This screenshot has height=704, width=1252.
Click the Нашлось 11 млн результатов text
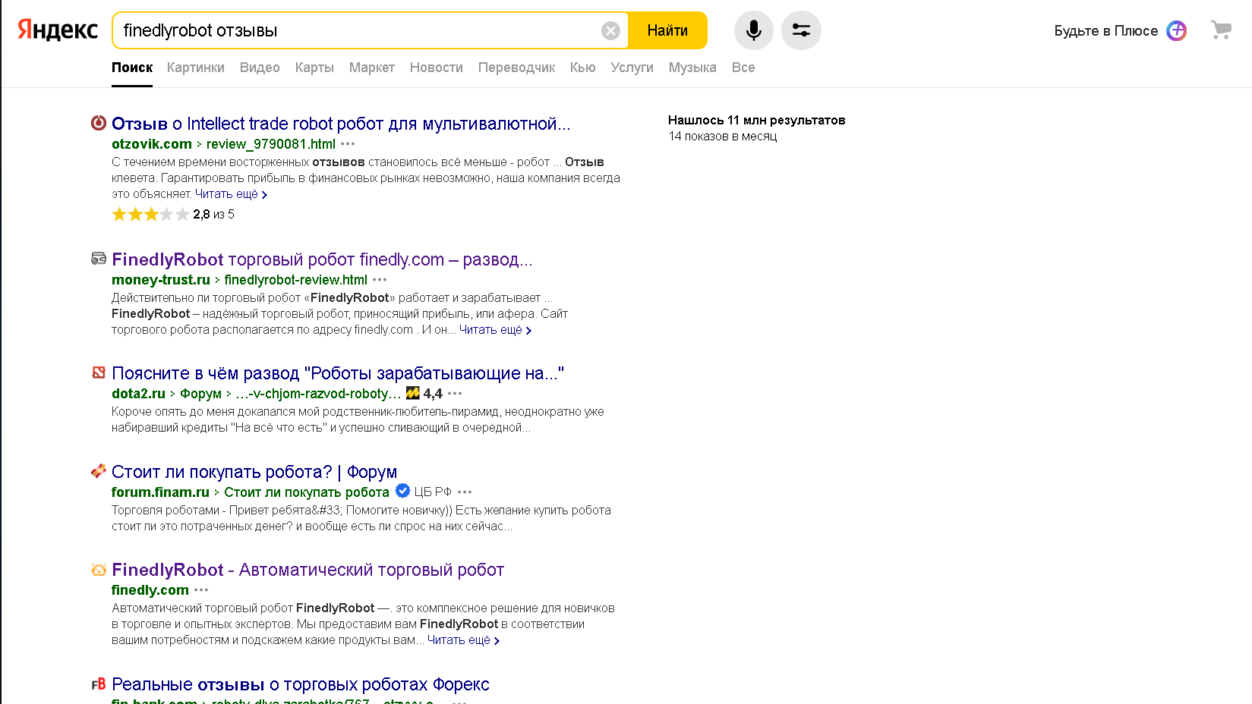click(757, 120)
